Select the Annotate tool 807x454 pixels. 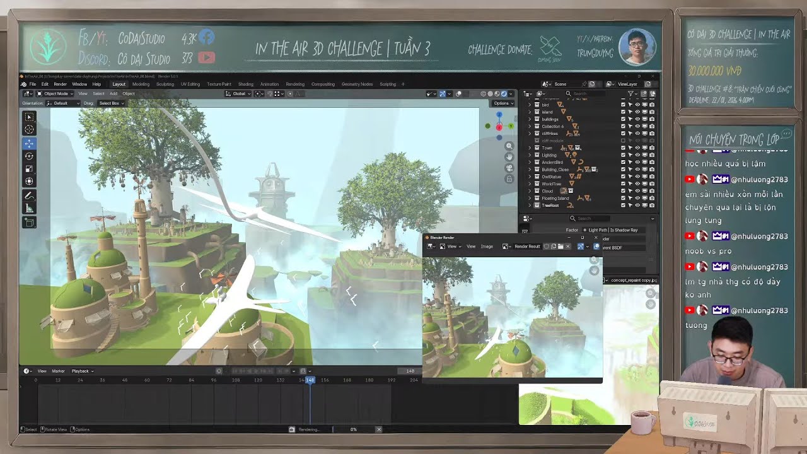[29, 195]
